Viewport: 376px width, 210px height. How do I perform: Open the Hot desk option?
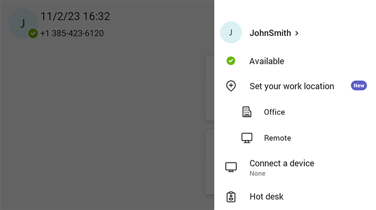[295, 197]
